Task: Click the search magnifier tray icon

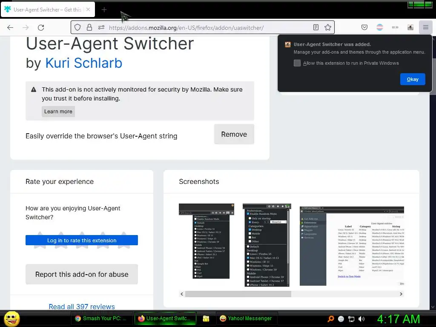Action: 330,319
